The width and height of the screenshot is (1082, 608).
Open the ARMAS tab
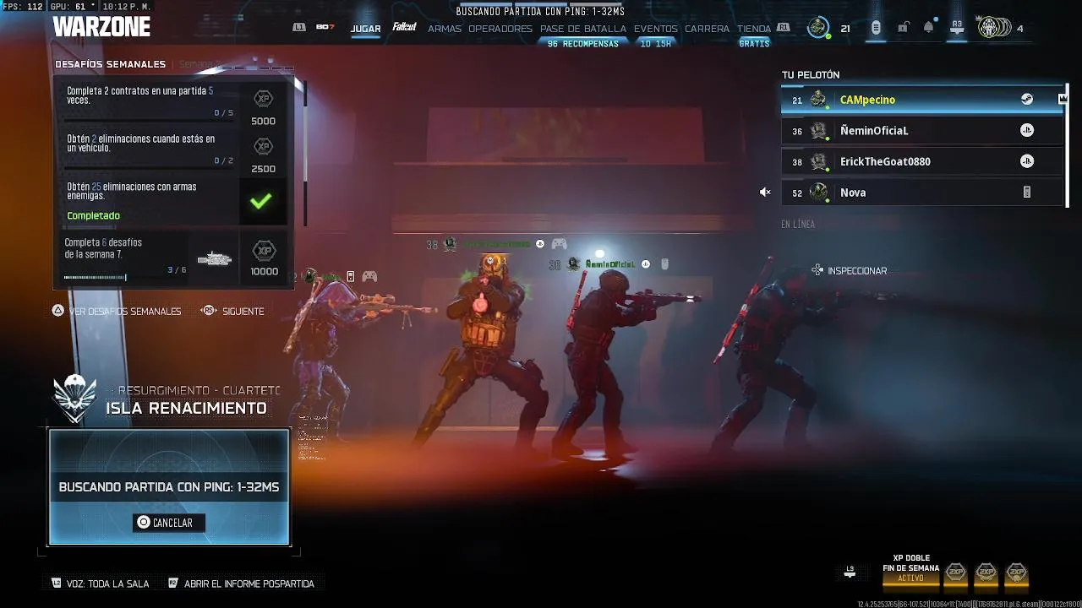(445, 29)
